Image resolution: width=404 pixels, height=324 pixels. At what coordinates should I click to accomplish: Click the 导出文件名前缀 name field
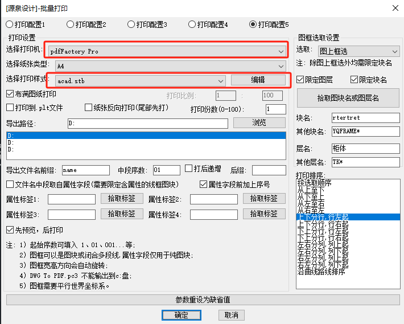(x=86, y=170)
